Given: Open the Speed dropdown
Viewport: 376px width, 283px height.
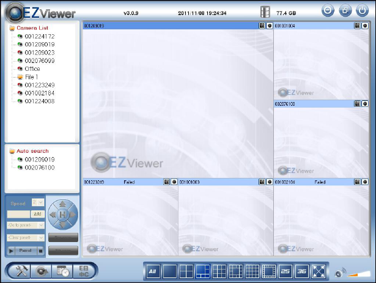Looking at the screenshot, I should (x=38, y=202).
